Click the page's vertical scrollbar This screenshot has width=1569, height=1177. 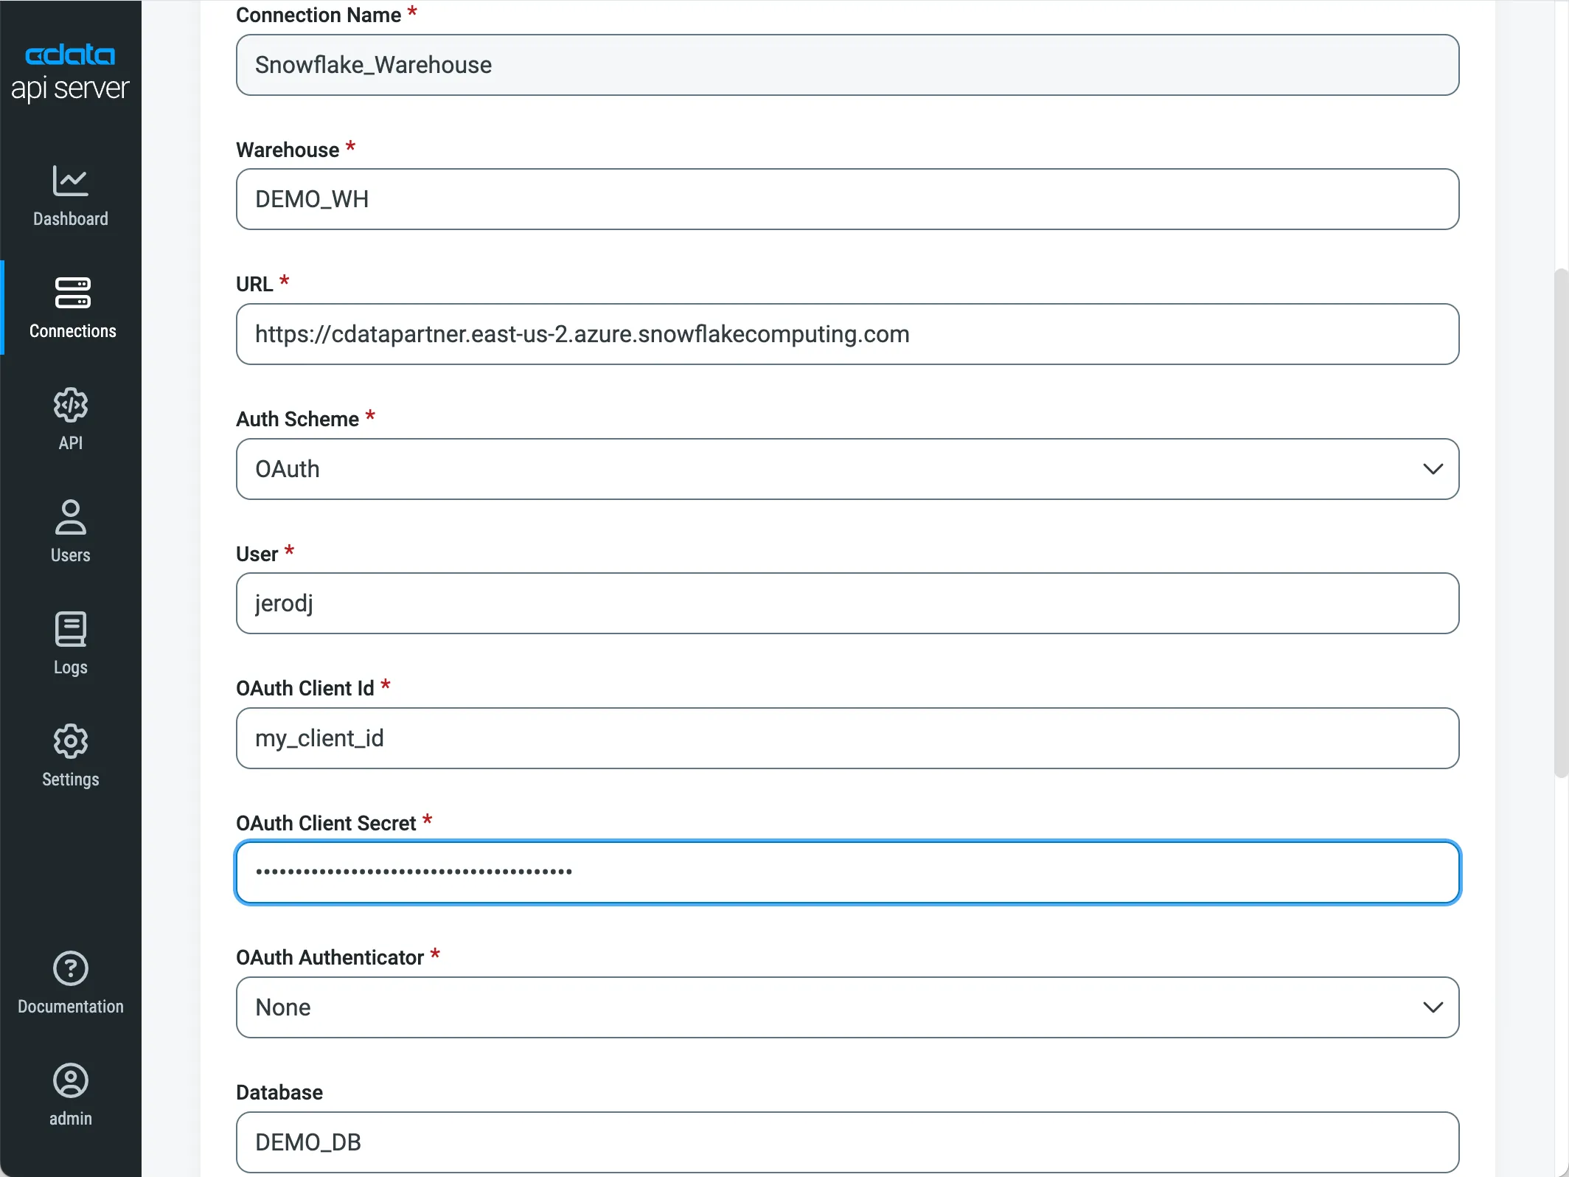tap(1560, 524)
